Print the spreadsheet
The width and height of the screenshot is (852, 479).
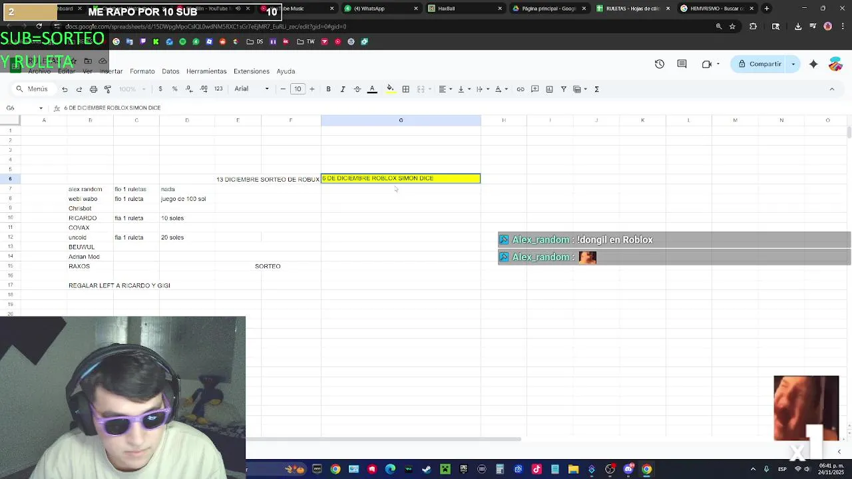[93, 89]
